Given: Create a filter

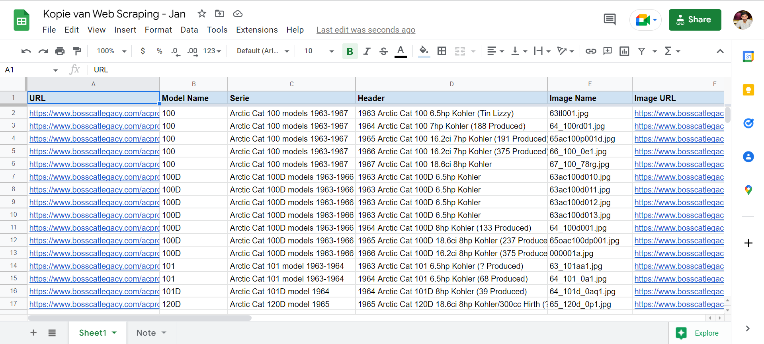Looking at the screenshot, I should point(642,51).
